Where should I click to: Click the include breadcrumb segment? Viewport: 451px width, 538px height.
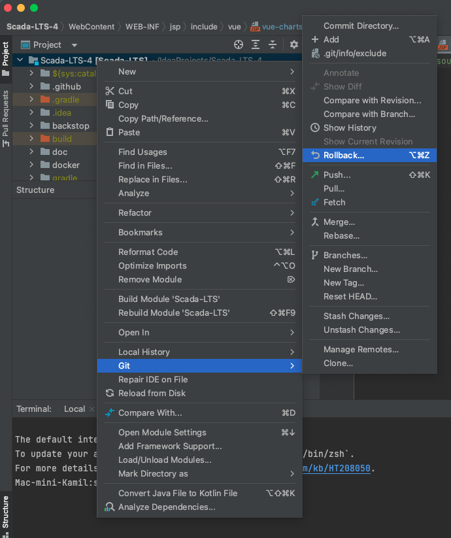click(x=204, y=27)
